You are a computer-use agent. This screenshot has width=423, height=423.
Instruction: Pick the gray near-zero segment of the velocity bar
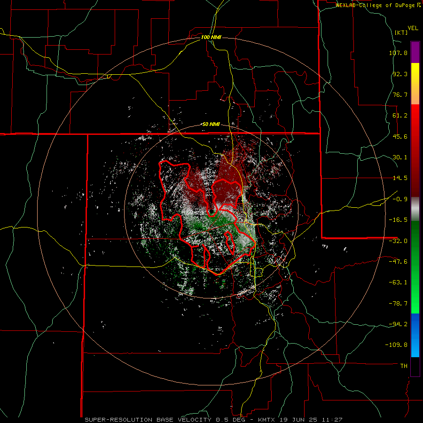pos(415,209)
